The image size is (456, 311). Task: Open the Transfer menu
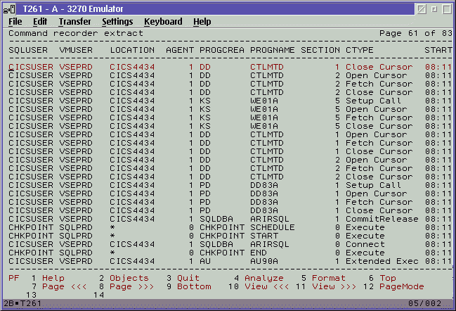point(74,22)
